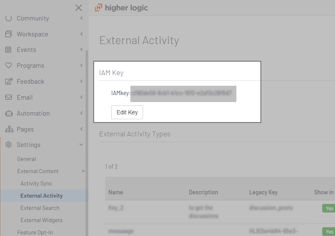Image resolution: width=335 pixels, height=236 pixels.
Task: Collapse the External Content submenu arrow
Action: point(83,171)
